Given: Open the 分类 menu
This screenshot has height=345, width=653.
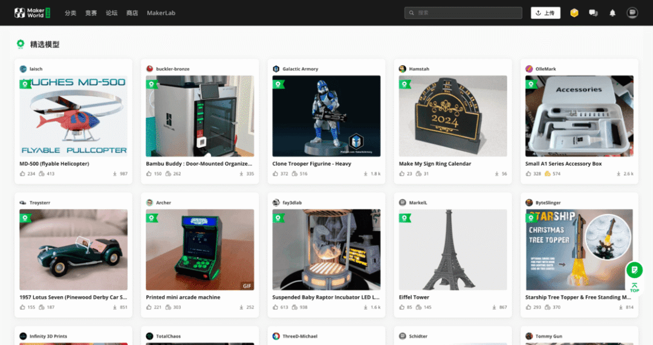Looking at the screenshot, I should tap(70, 13).
